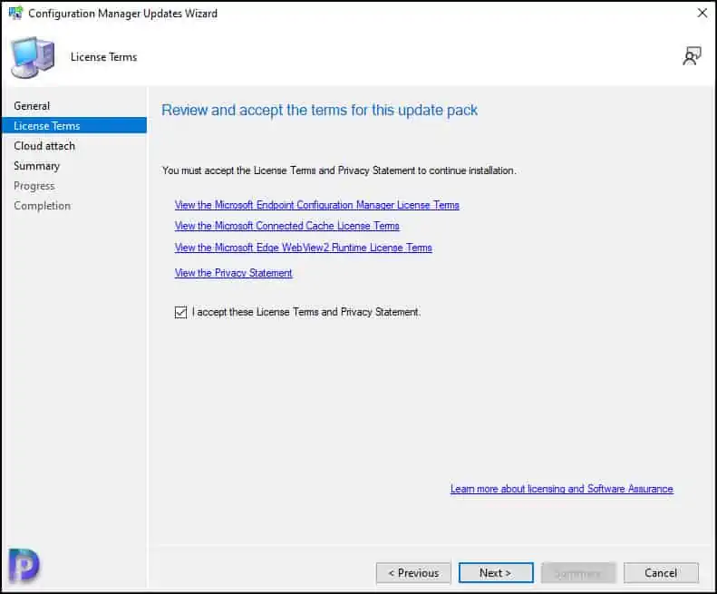Image resolution: width=717 pixels, height=594 pixels.
Task: Click the Next button
Action: tap(496, 573)
